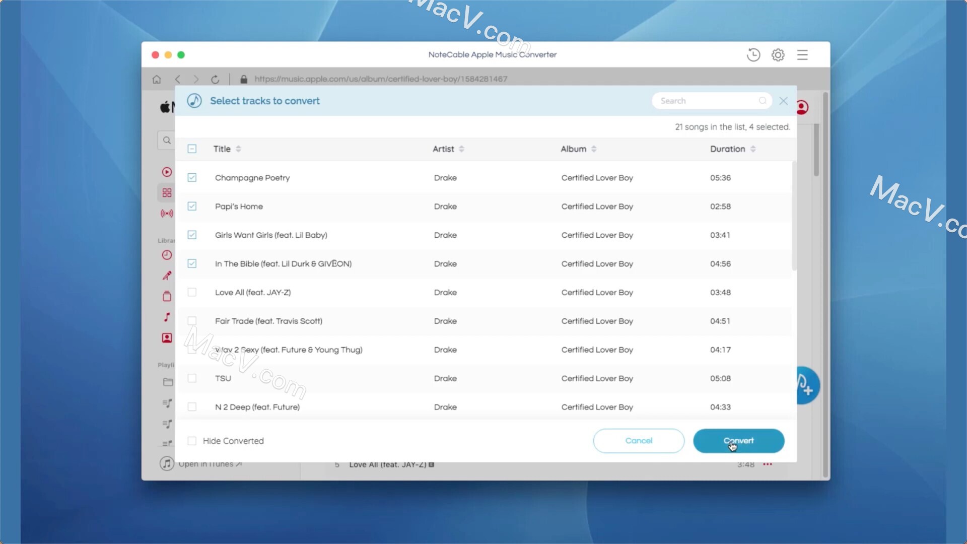Viewport: 967px width, 544px height.
Task: Click Drake artist in Papi's Home row
Action: (445, 207)
